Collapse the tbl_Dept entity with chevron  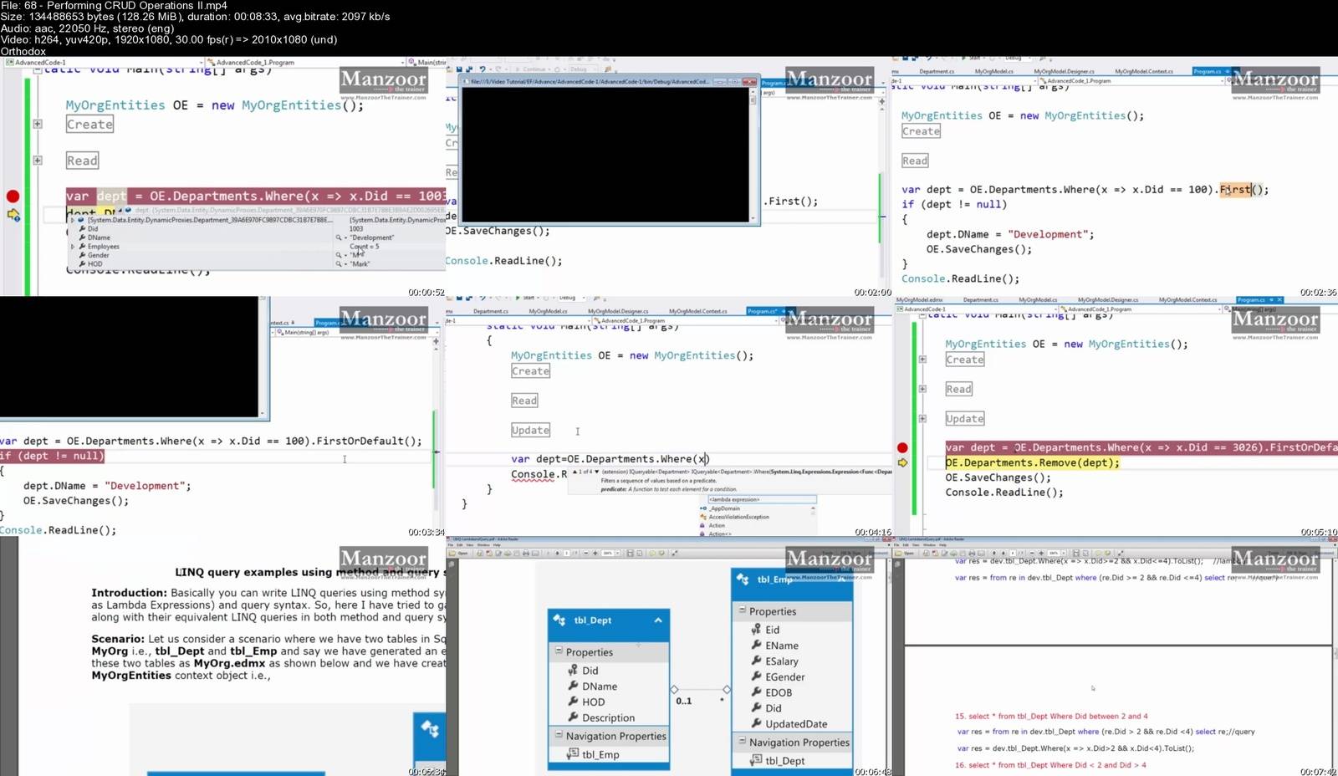tap(658, 620)
